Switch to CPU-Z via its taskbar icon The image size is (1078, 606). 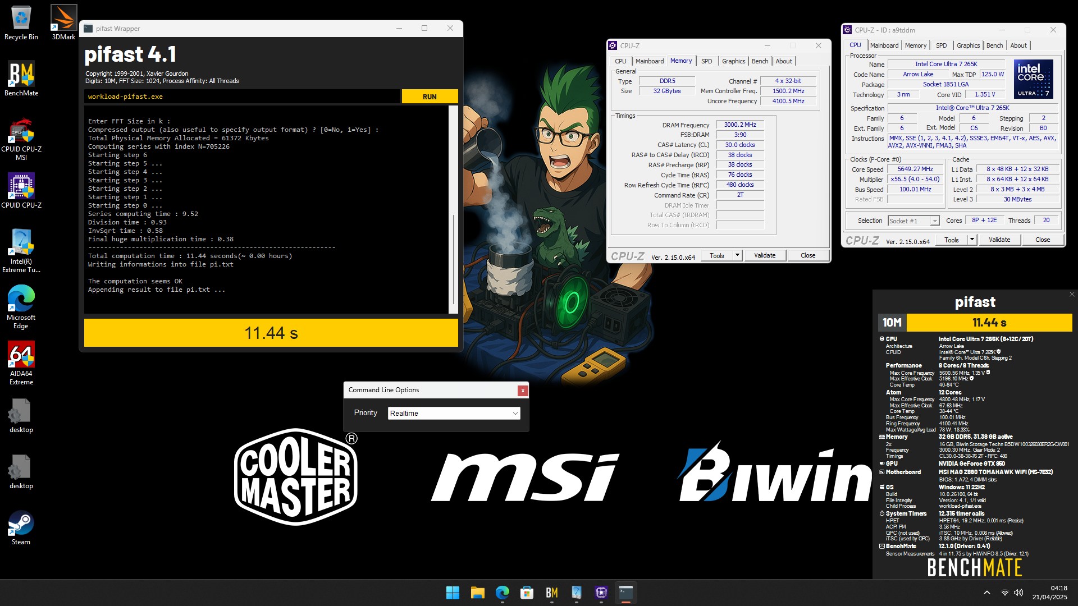pos(601,593)
